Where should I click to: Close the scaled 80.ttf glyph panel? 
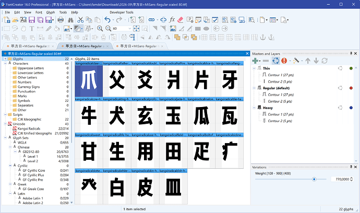[247, 54]
